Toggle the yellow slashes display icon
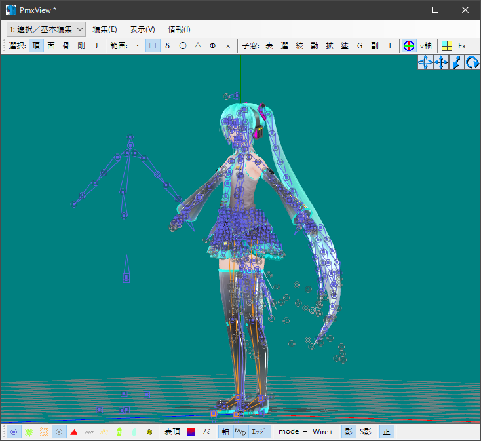Viewport: 481px width, 441px height. point(104,432)
